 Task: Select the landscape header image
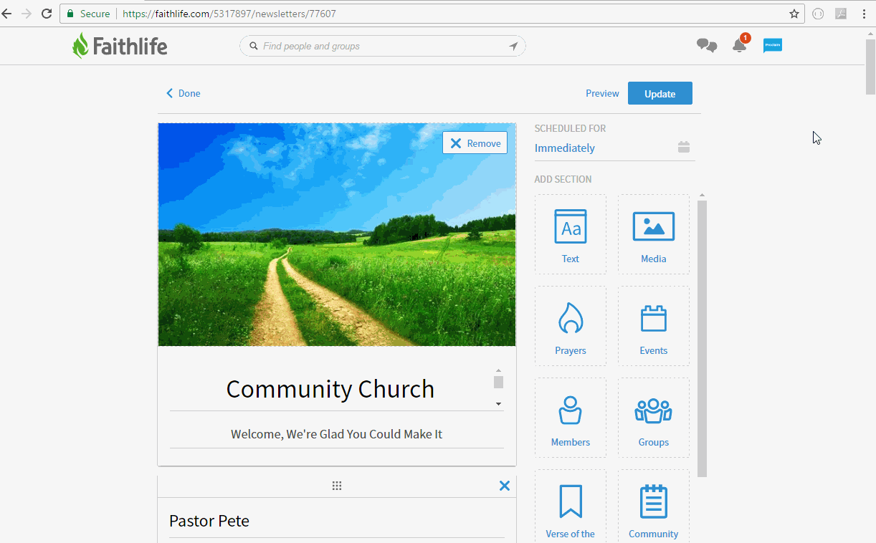[337, 234]
